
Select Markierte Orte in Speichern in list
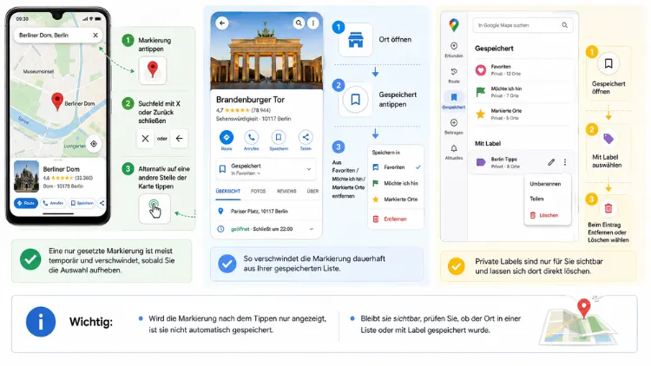tap(396, 199)
